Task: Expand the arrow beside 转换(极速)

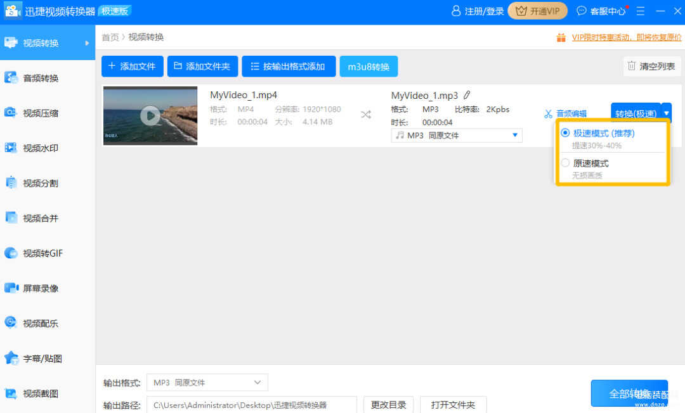Action: (666, 113)
